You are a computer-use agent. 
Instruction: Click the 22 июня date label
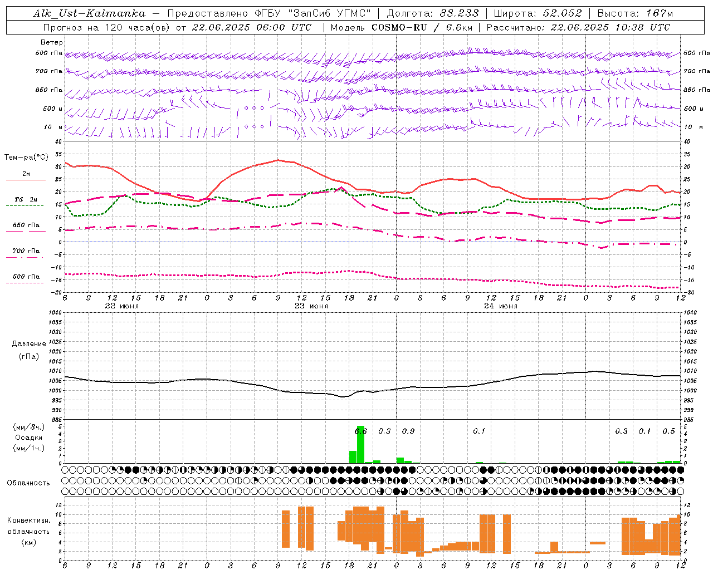pyautogui.click(x=122, y=306)
